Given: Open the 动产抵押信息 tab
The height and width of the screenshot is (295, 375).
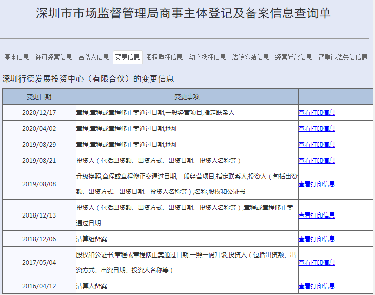Looking at the screenshot, I should 207,57.
